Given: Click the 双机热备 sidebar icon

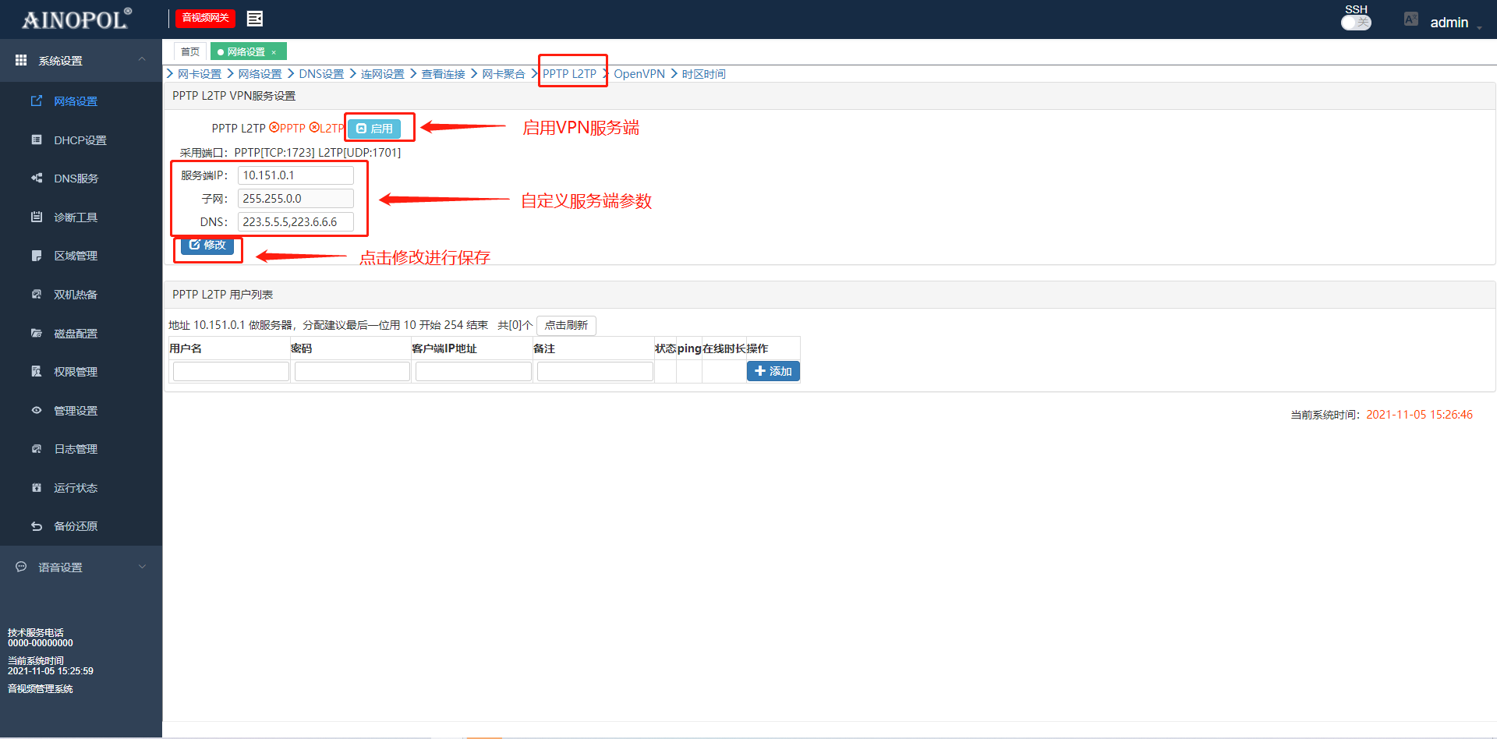Looking at the screenshot, I should click(x=37, y=295).
